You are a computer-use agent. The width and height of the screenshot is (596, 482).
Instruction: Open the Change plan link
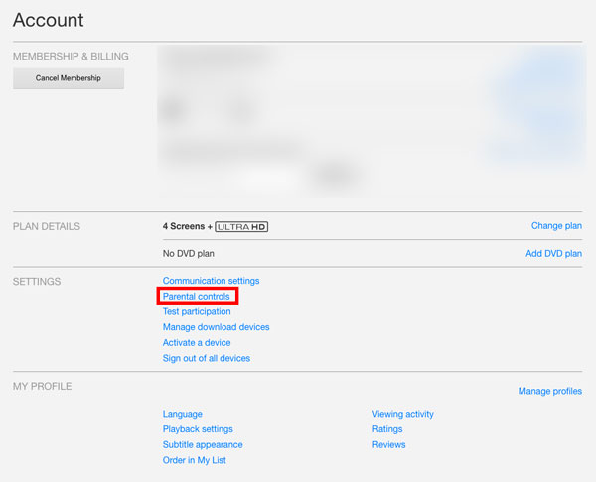pyautogui.click(x=556, y=226)
